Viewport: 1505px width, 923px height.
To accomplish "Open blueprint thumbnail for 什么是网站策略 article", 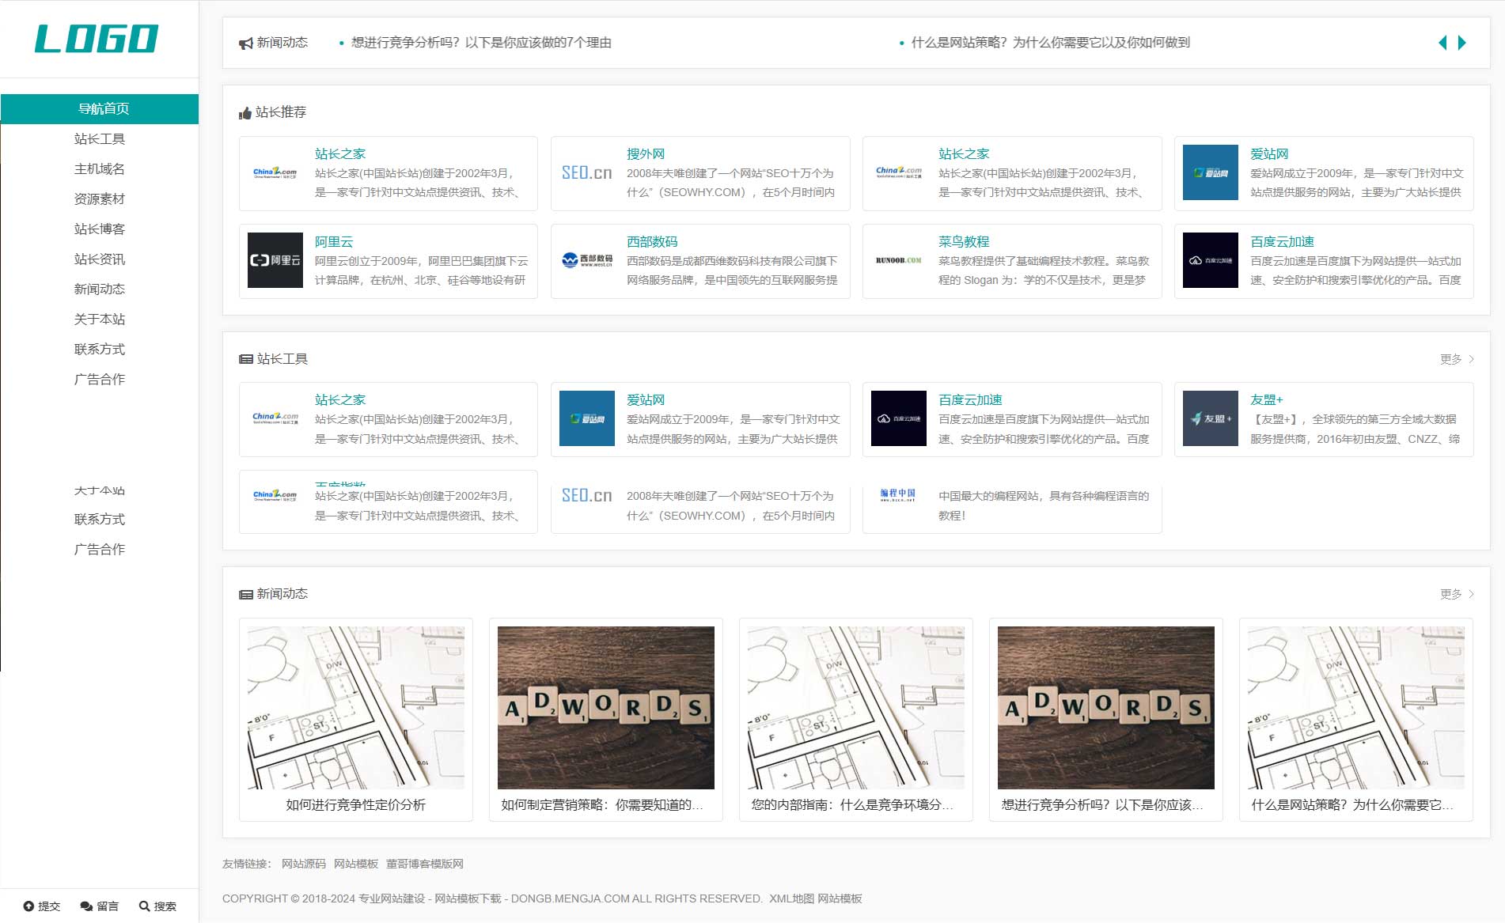I will pos(1356,708).
